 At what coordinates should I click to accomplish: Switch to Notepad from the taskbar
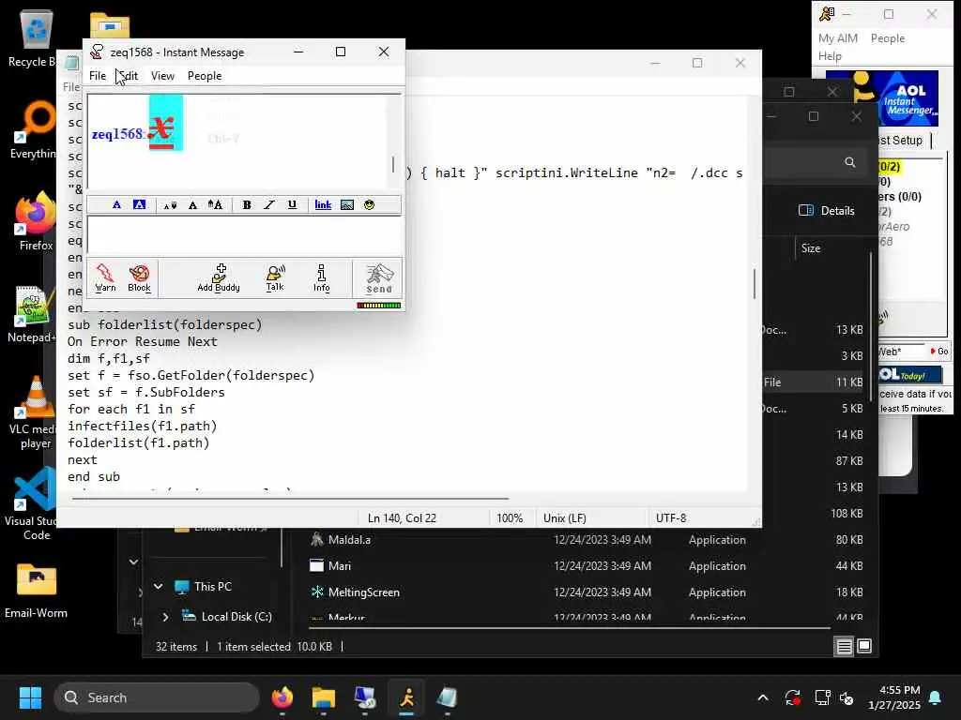[448, 697]
